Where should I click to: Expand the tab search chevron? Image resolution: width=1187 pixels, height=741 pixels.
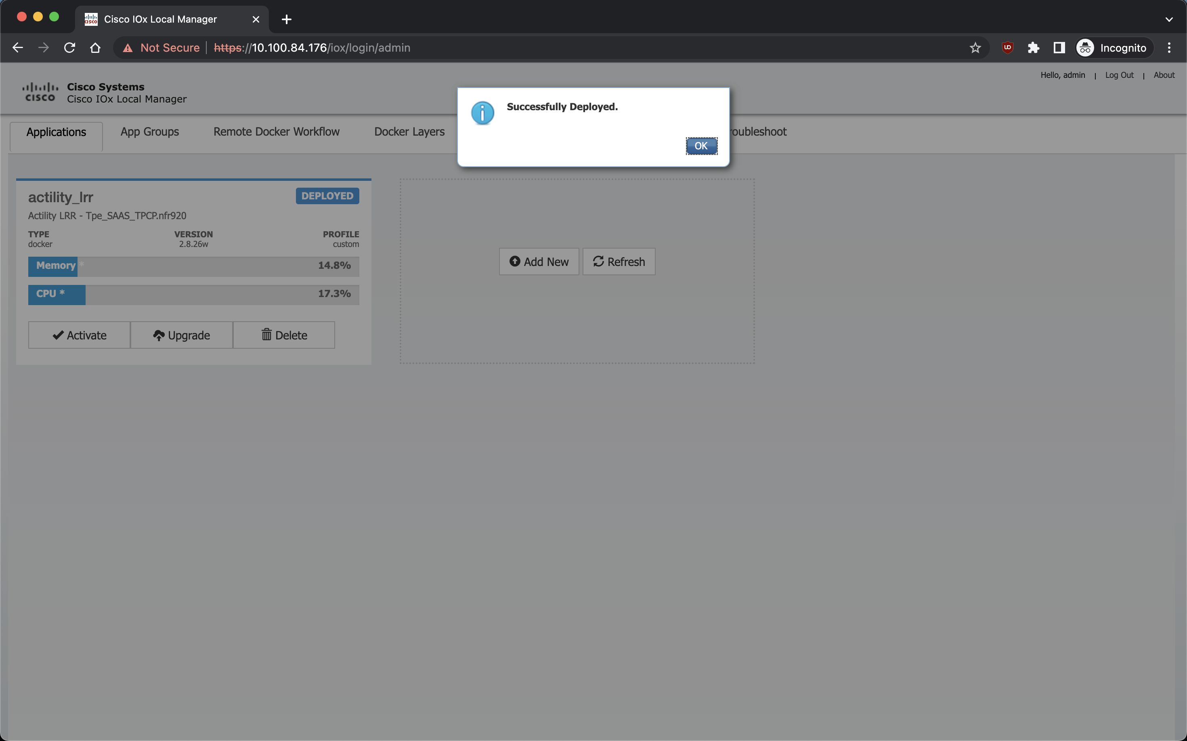(1169, 19)
